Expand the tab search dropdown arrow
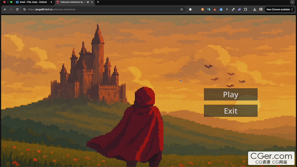297x167 pixels. 292,2
